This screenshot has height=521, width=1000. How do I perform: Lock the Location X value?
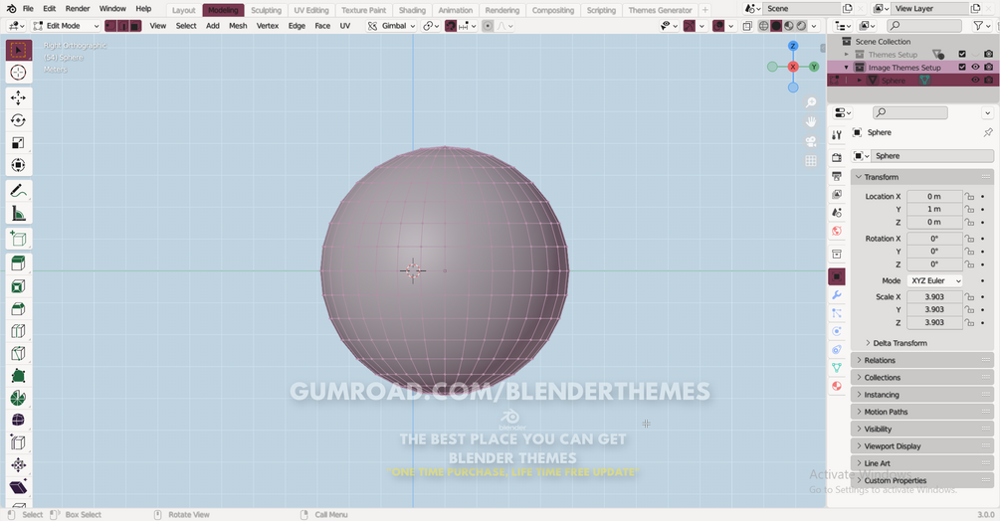click(x=969, y=196)
